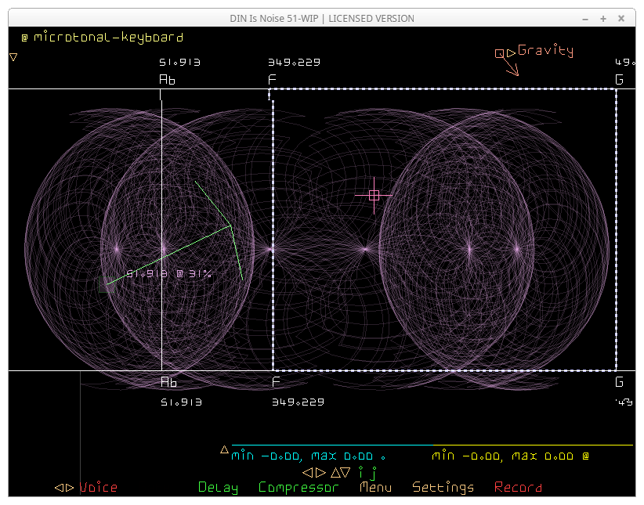Click the small square icon beside Gravity
The width and height of the screenshot is (644, 505).
498,53
